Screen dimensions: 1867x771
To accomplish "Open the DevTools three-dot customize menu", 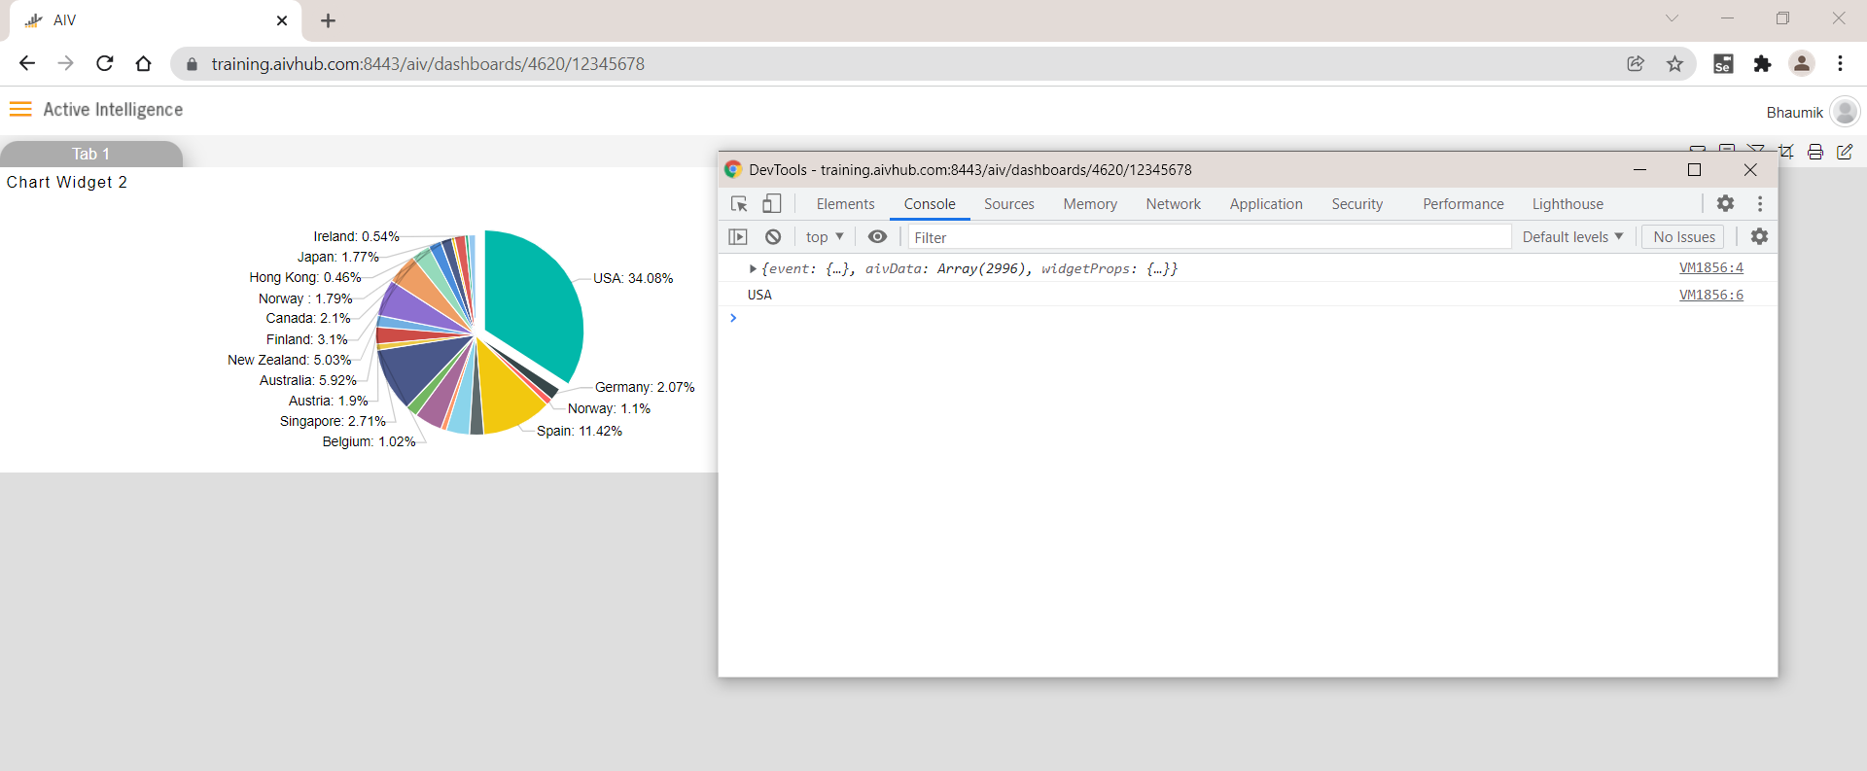I will pos(1760,204).
